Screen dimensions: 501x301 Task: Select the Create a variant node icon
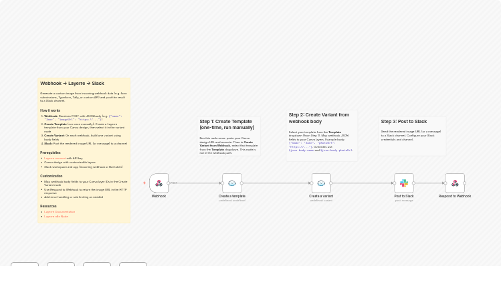coord(321,183)
